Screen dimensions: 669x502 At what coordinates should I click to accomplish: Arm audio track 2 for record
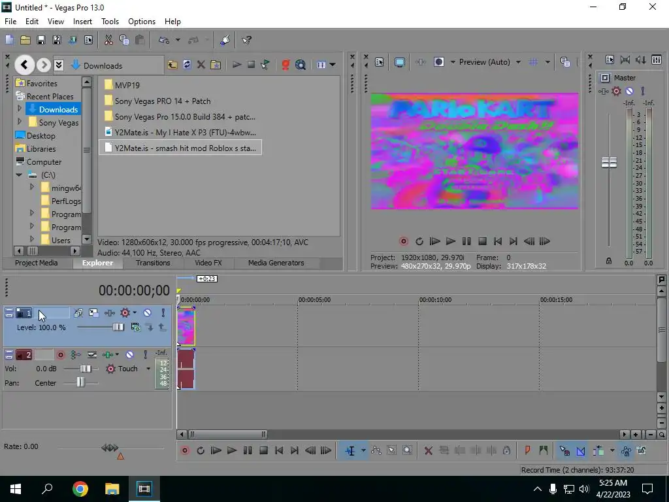click(x=61, y=355)
